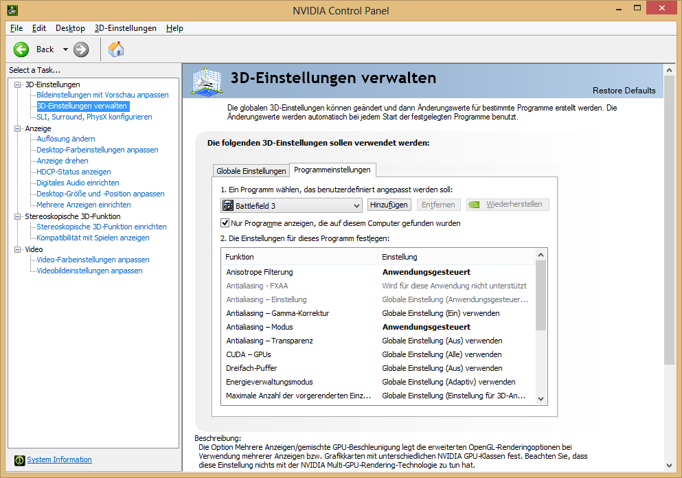
Task: Open the Home icon in toolbar
Action: 116,49
